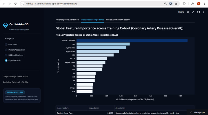
Task: Click the CardioVision3D heart logo
Action: pos(5,25)
